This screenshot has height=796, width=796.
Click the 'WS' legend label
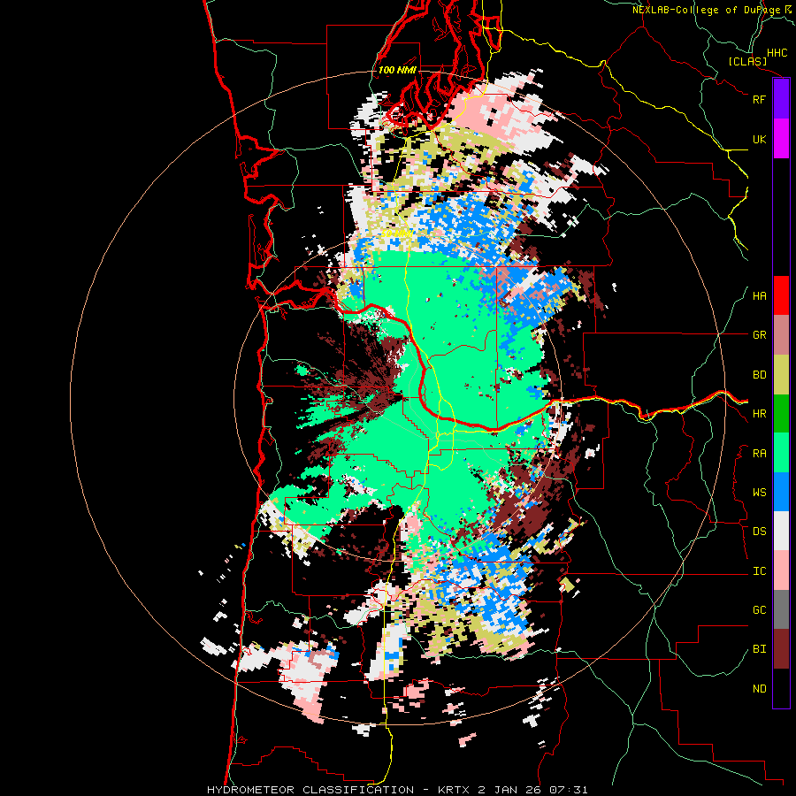point(759,493)
